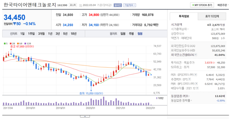This screenshot has width=230, height=119.
Task: Click the 52주최고 value 57,500
Action: (x=212, y=67)
